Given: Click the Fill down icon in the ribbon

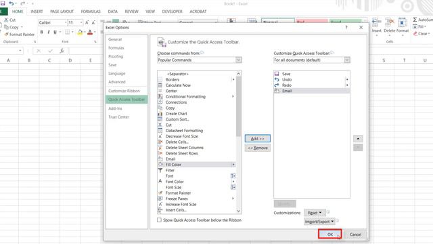Looking at the screenshot, I should coord(415,26).
